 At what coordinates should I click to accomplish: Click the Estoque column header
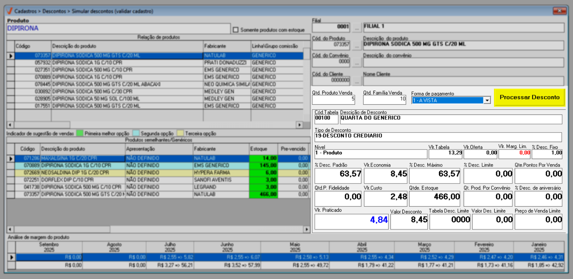(x=263, y=149)
